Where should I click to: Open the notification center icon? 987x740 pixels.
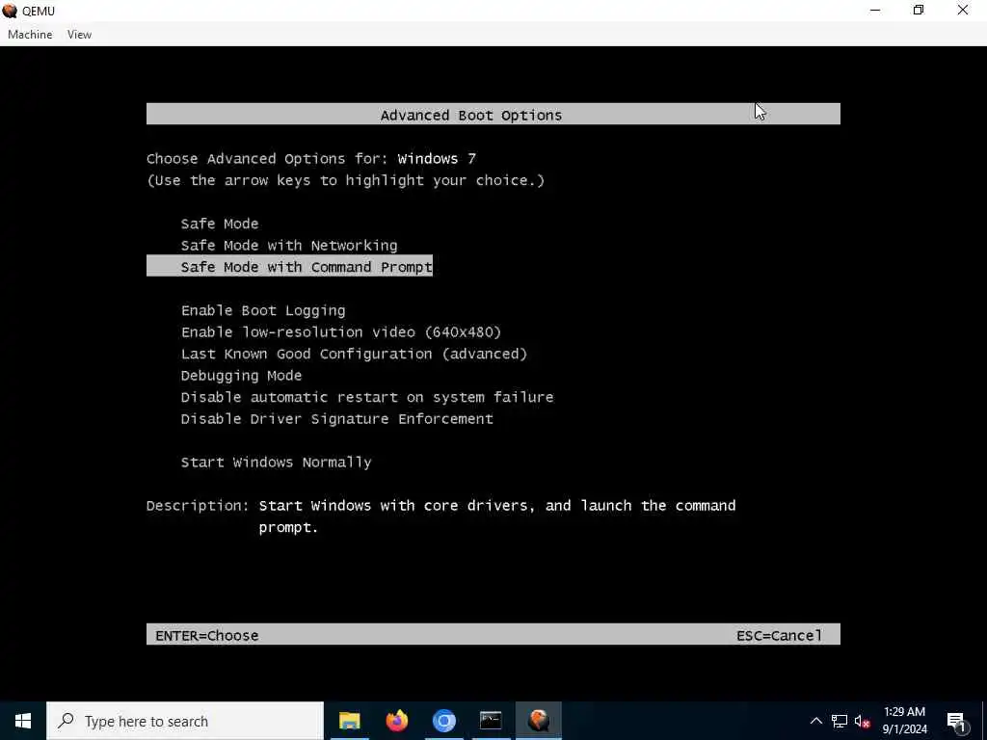pos(956,722)
